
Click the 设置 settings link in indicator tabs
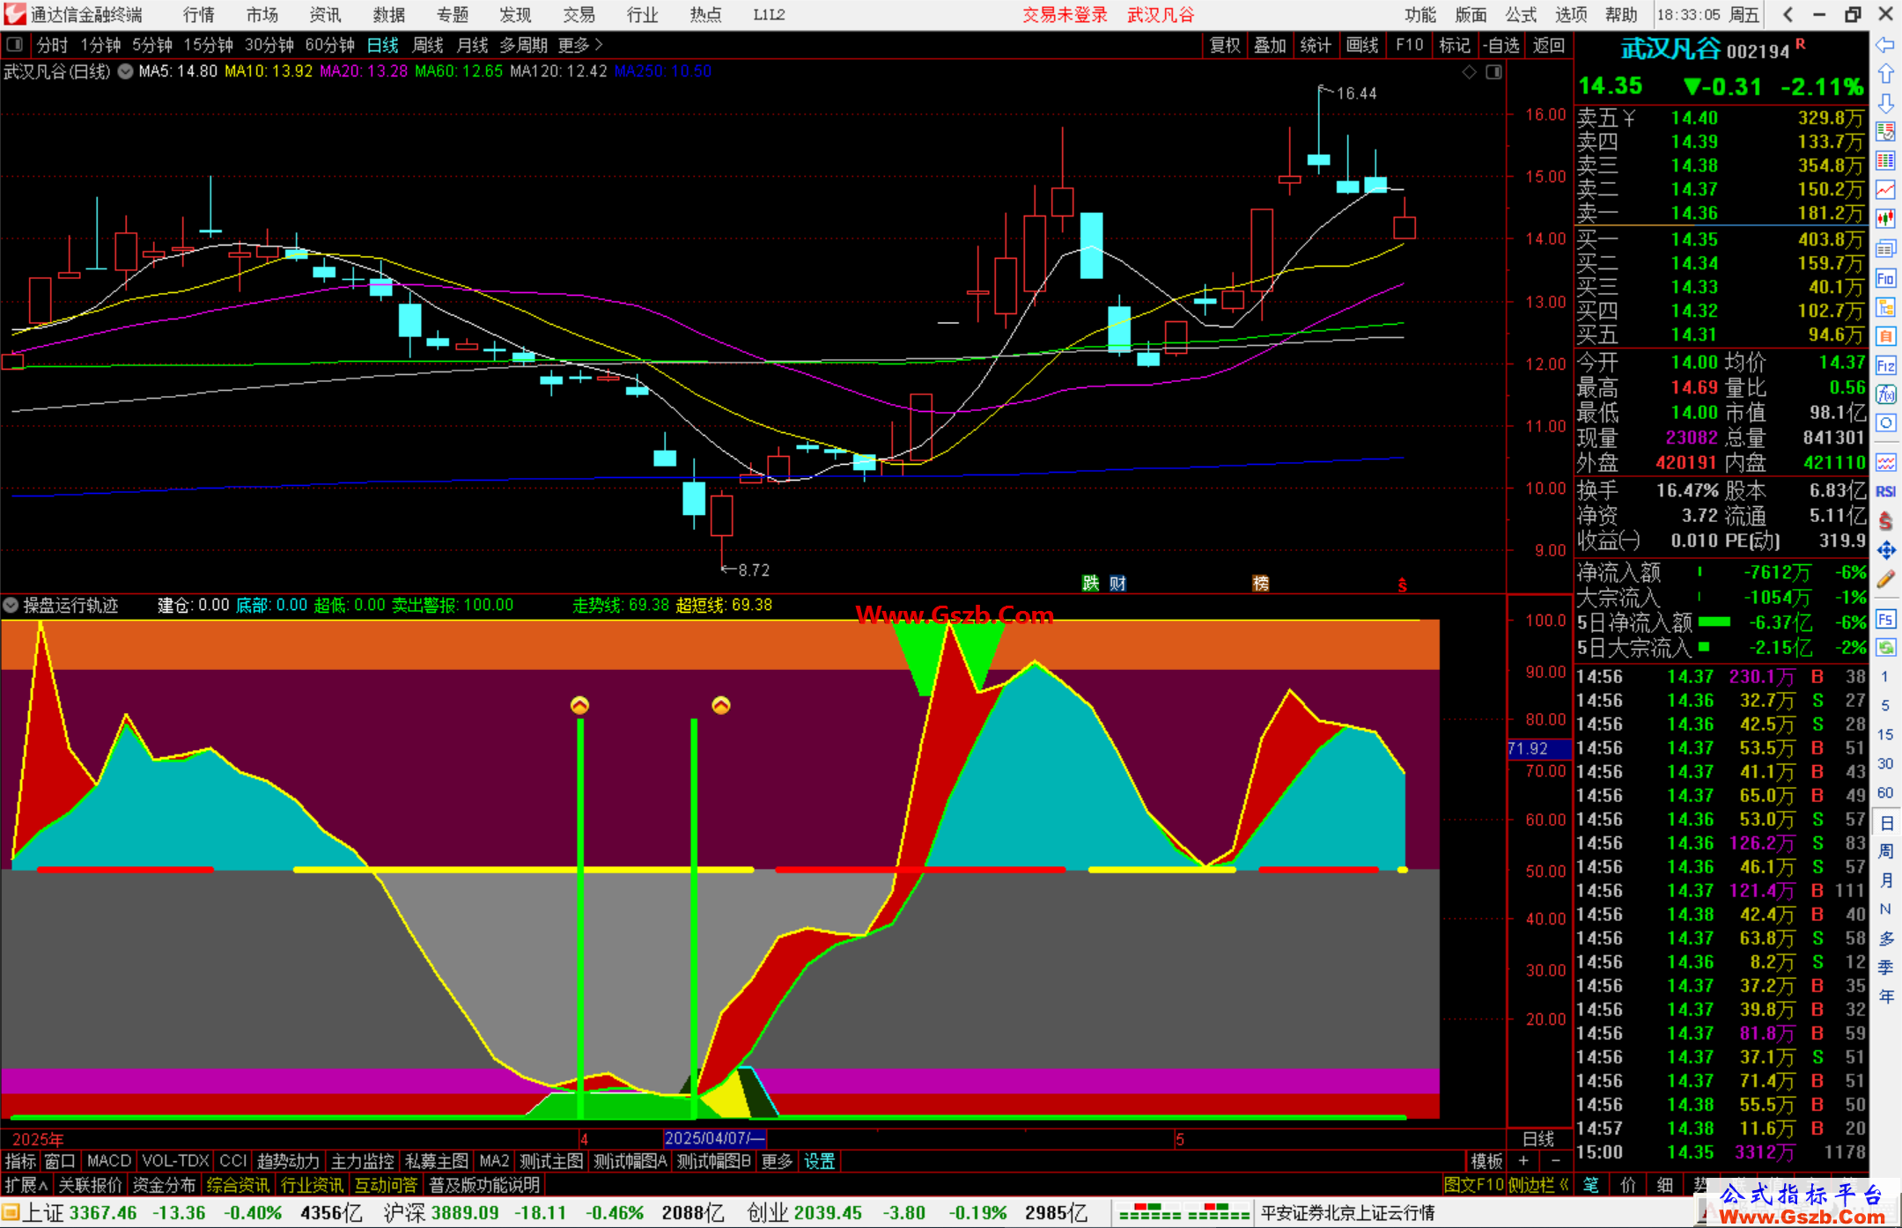tap(819, 1161)
